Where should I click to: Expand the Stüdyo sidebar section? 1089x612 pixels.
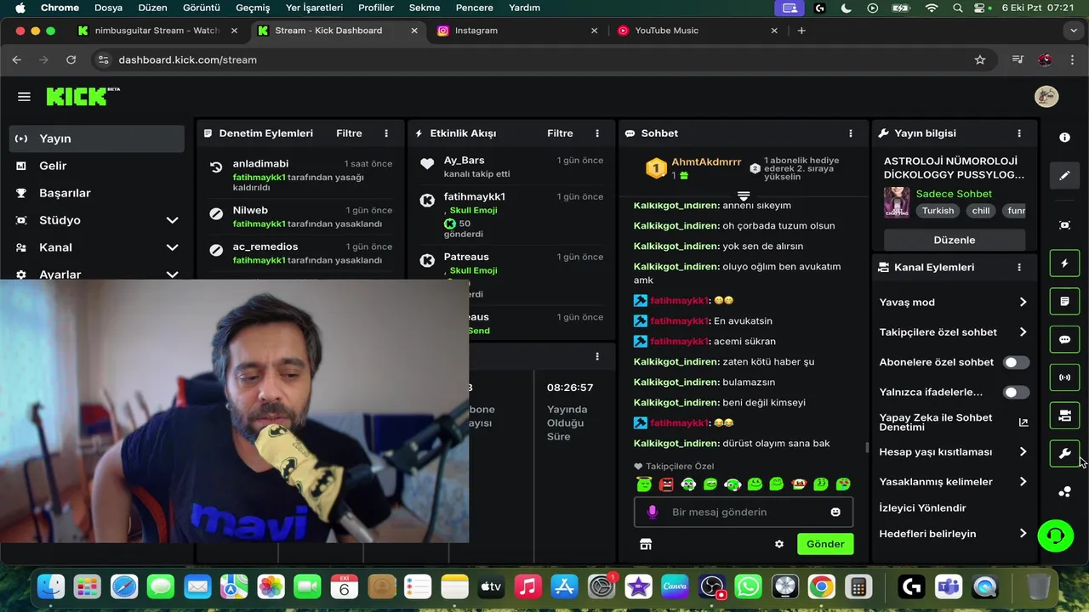172,220
